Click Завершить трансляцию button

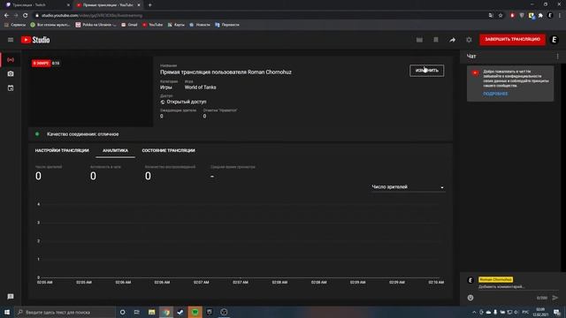512,40
